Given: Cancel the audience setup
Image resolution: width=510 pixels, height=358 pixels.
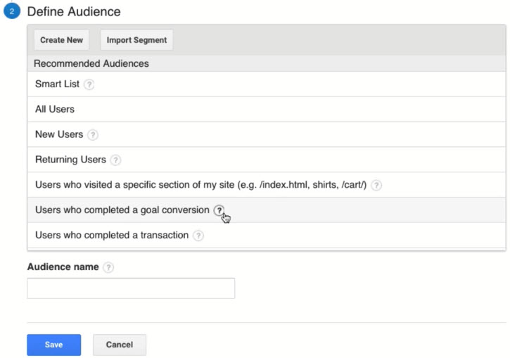Looking at the screenshot, I should point(119,345).
